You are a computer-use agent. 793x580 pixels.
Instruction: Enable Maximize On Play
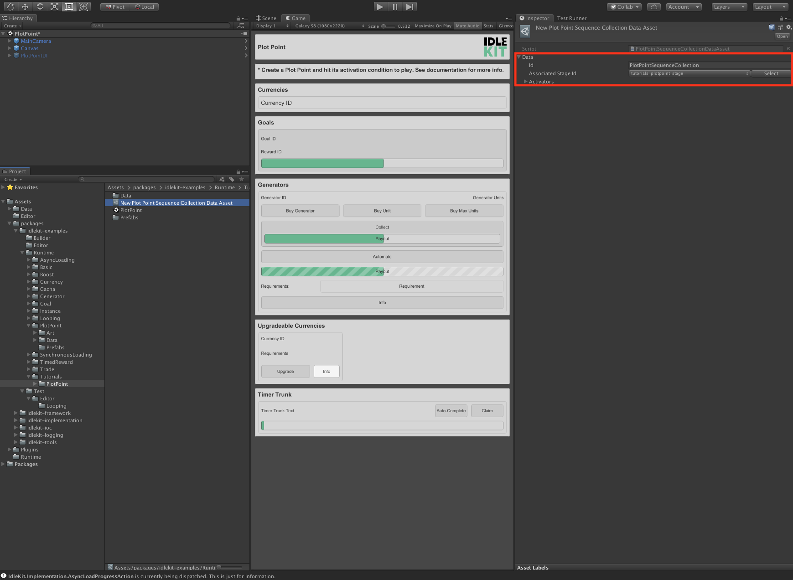point(432,26)
